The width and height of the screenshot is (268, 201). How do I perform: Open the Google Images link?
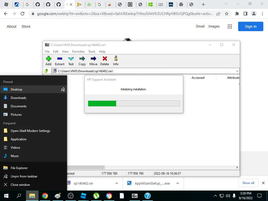click(214, 26)
